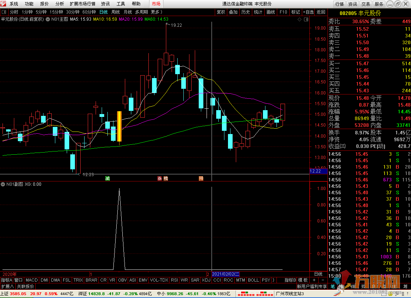Open the 更多 periods dropdown
The height and width of the screenshot is (298, 411).
(157, 12)
